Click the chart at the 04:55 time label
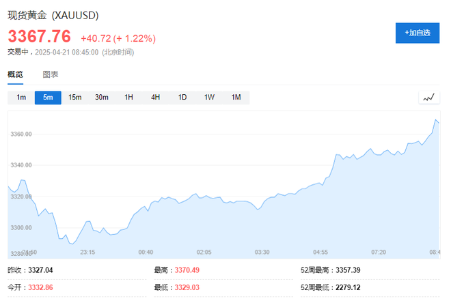 point(320,252)
